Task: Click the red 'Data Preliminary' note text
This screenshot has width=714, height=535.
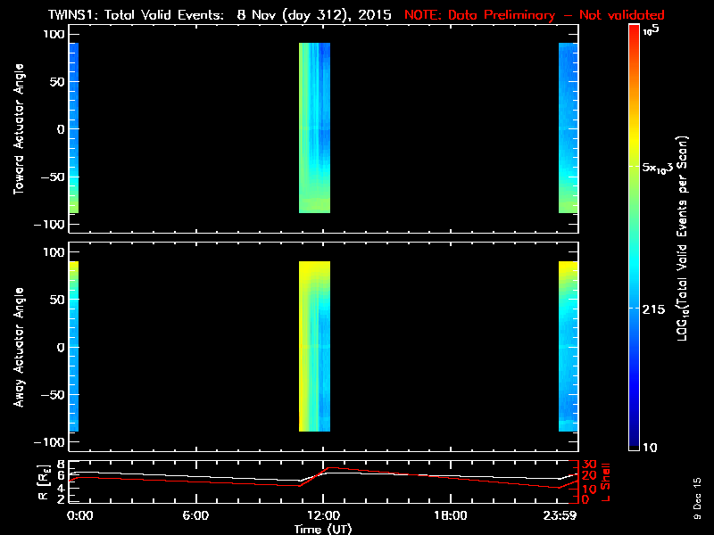Action: pyautogui.click(x=535, y=14)
